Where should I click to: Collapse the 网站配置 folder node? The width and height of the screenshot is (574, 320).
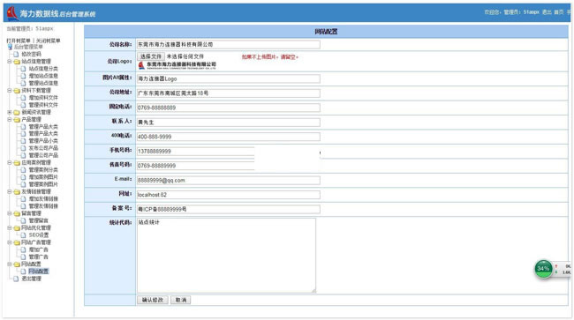(x=10, y=264)
